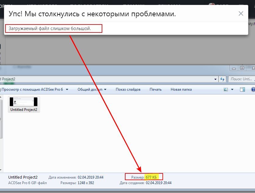Image resolution: width=255 pixels, height=193 pixels.
Task: Close the upload error dialog
Action: (x=241, y=13)
